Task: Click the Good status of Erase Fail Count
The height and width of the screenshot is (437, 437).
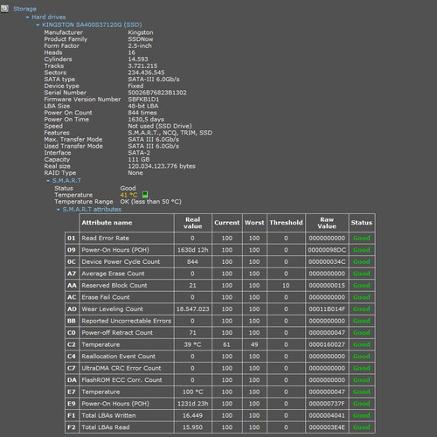Action: tap(362, 297)
